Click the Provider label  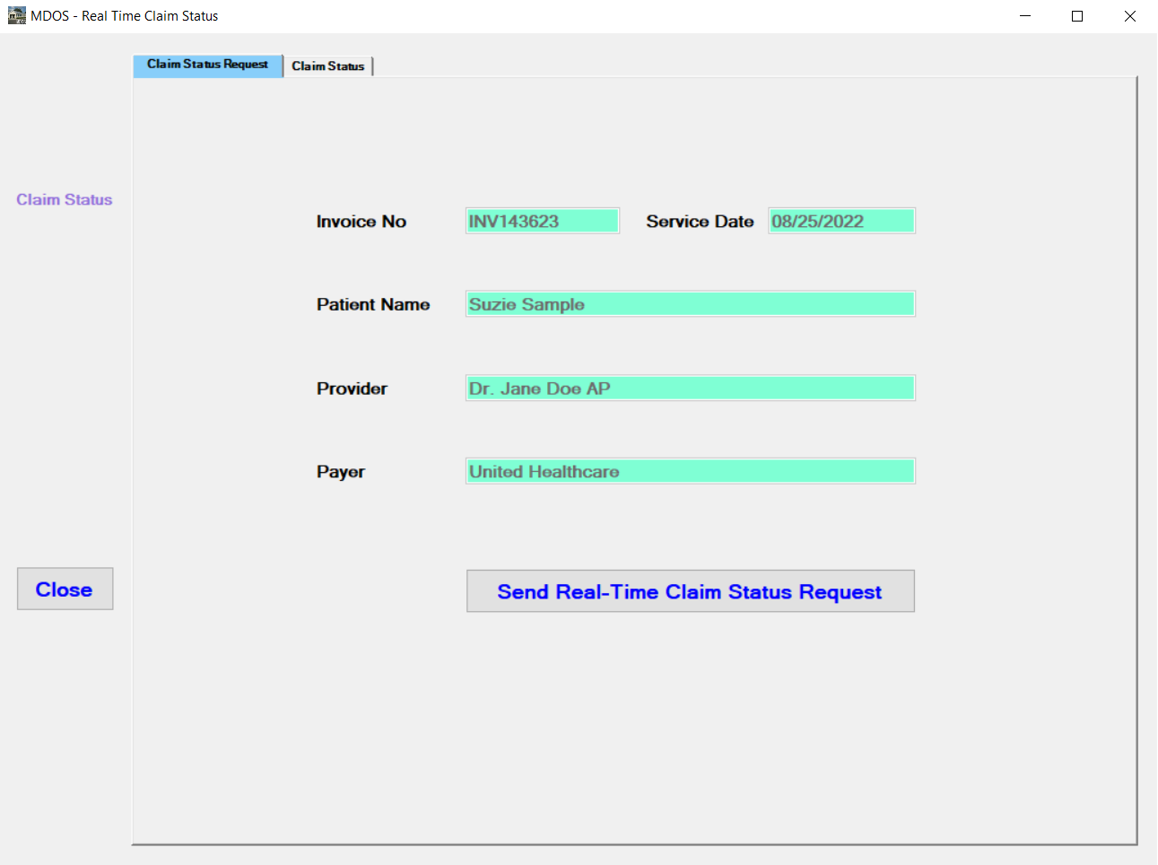[352, 389]
